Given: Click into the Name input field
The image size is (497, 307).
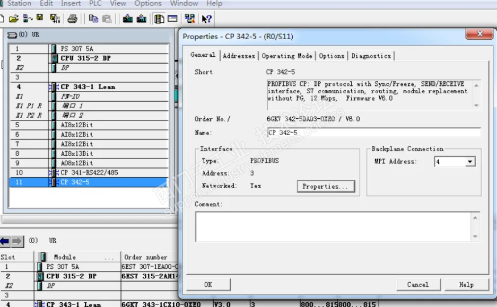Looking at the screenshot, I should click(374, 133).
